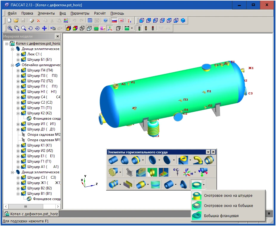Switch interface language with the British flag
276x226 pixels.
121,21
